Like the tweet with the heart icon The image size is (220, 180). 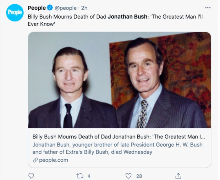(x=128, y=176)
